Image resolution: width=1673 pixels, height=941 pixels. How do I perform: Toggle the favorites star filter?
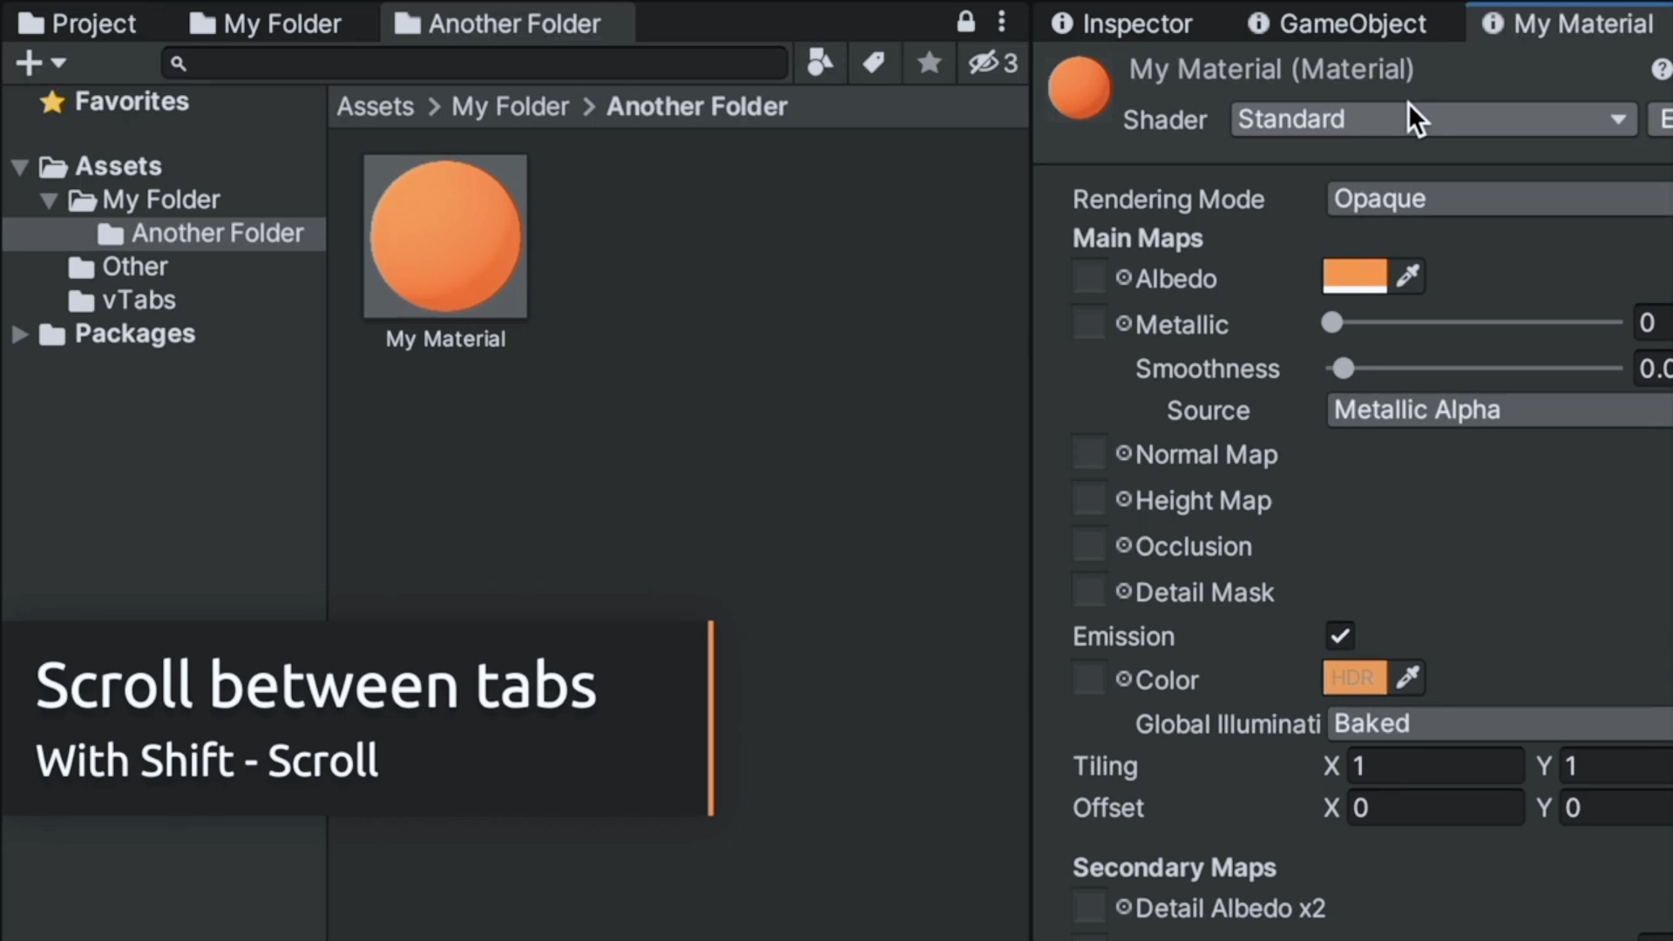coord(929,62)
